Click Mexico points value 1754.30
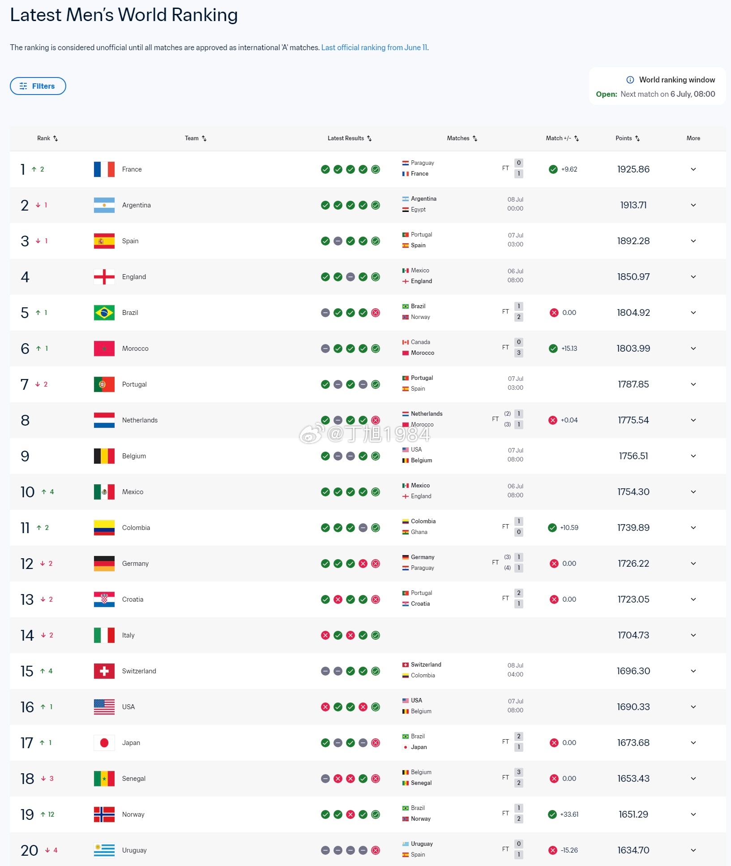The width and height of the screenshot is (731, 866). click(x=633, y=492)
